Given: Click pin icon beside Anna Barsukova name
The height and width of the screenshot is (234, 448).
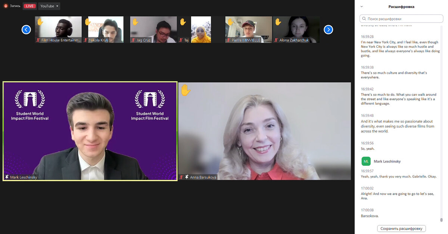Looking at the screenshot, I should [187, 177].
